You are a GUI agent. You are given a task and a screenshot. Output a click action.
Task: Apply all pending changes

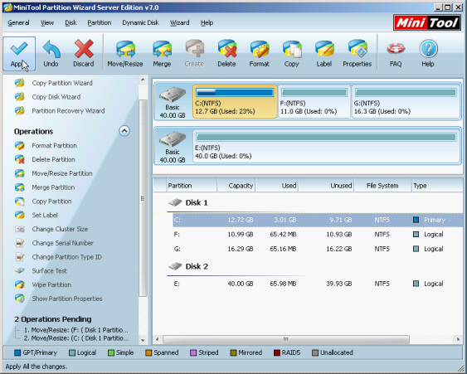(x=19, y=54)
